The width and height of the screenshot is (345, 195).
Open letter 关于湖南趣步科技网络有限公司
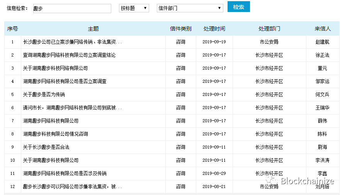55,68
